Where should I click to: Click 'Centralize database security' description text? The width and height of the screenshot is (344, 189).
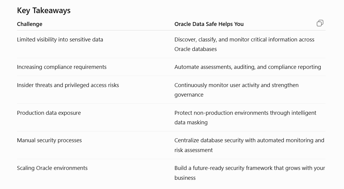tap(249, 145)
